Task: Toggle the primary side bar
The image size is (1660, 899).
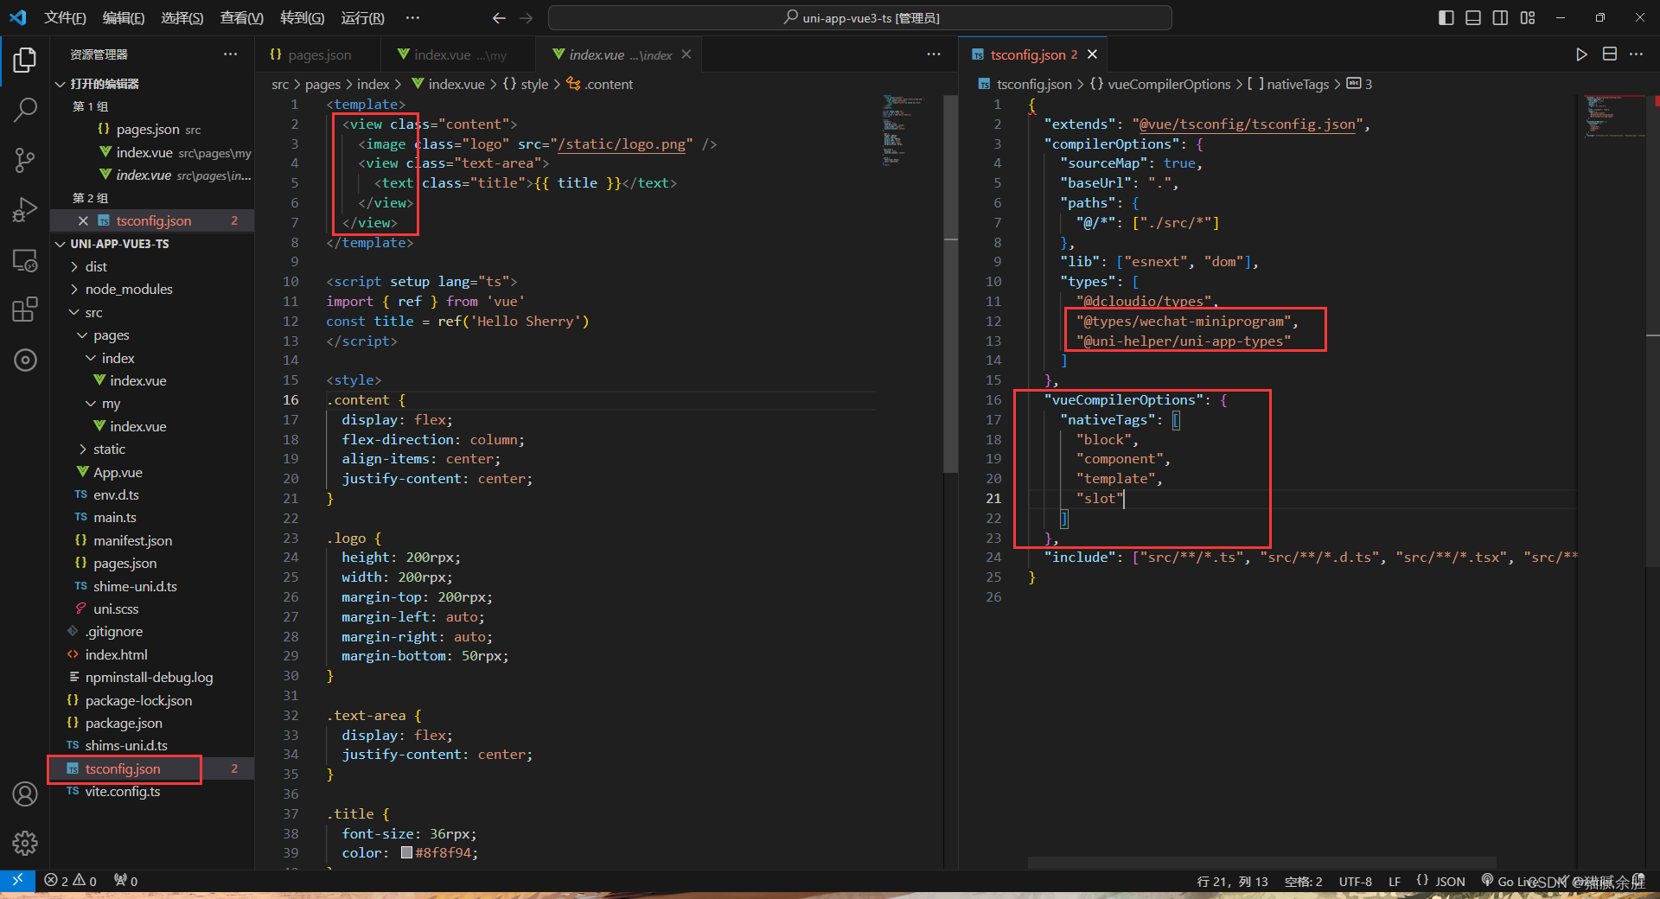Action: pos(1446,18)
